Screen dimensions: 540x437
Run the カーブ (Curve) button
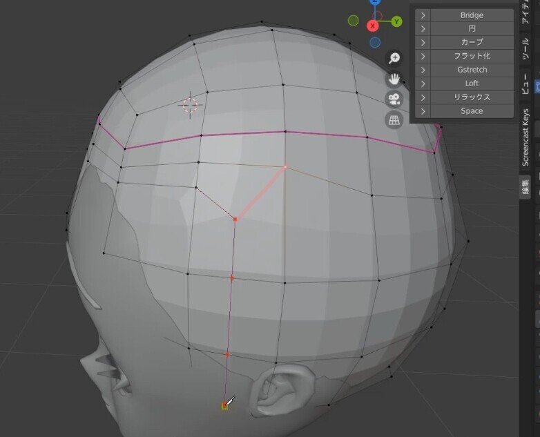point(472,43)
